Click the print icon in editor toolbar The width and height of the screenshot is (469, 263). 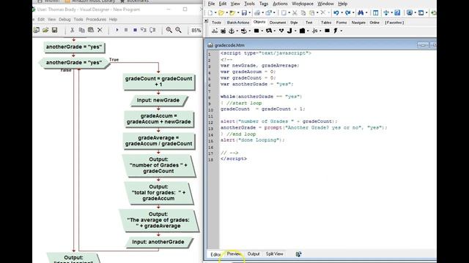point(257,13)
